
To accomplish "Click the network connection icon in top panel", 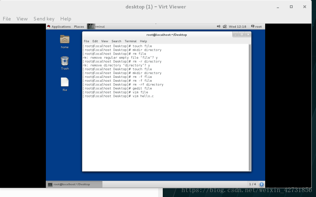I will (225, 26).
